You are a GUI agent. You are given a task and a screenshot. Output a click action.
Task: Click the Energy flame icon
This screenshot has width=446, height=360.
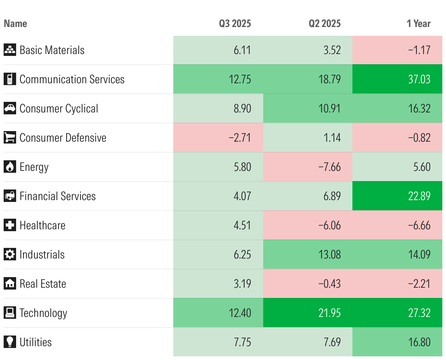(10, 167)
